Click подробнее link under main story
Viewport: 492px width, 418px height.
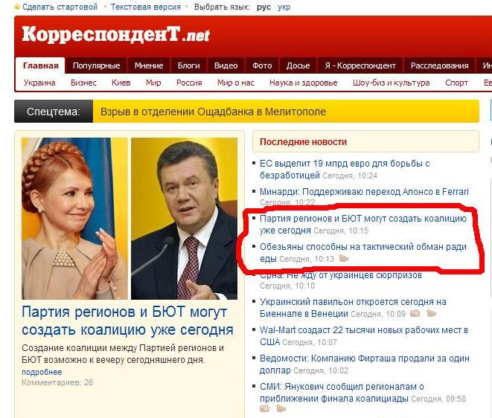tap(42, 372)
